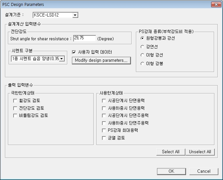Viewport: 223px width, 180px height.
Task: Enable 휨강도 검토 checkbox
Action: point(15,101)
